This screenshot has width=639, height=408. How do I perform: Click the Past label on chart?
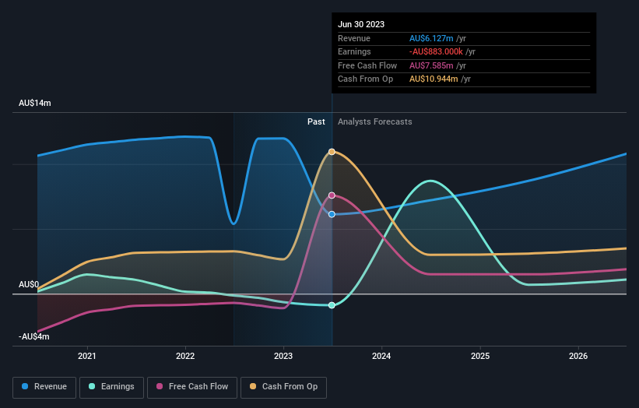316,122
